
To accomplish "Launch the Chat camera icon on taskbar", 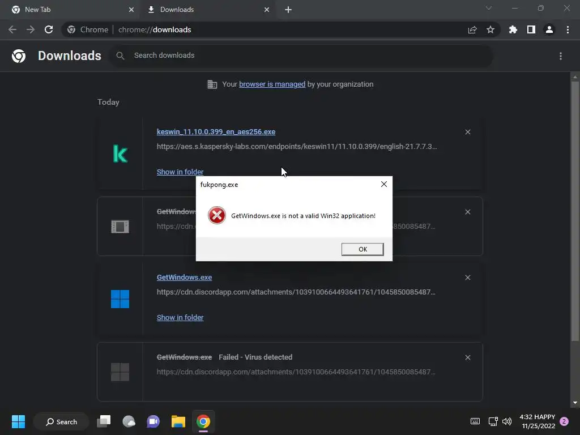I will click(x=153, y=421).
